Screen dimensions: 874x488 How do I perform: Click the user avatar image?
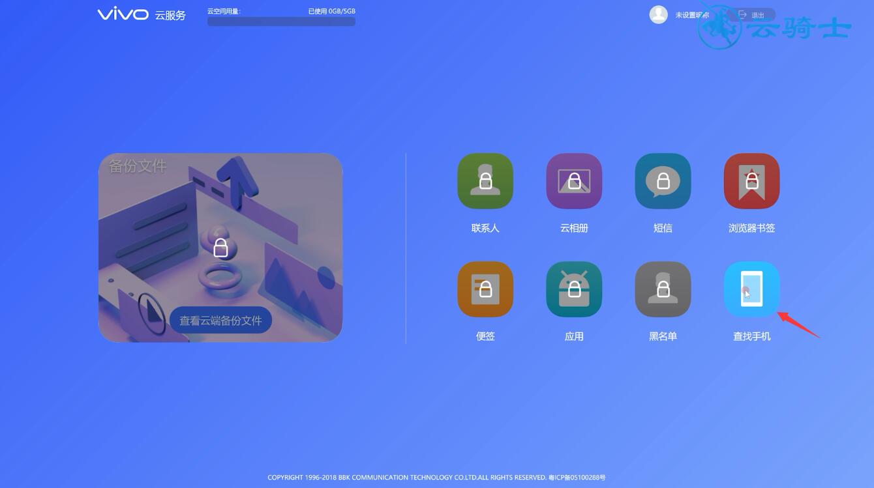(657, 14)
